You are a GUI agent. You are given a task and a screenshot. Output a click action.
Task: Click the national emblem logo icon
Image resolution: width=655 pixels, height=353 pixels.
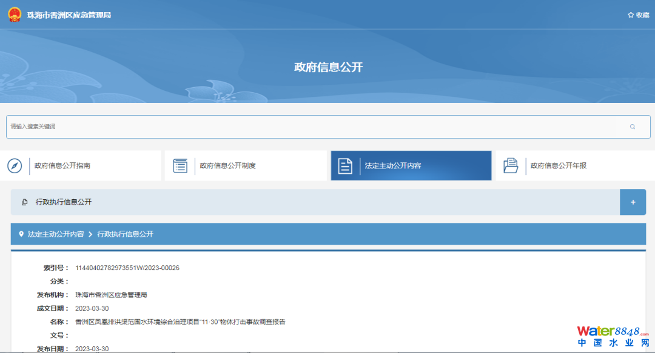14,15
